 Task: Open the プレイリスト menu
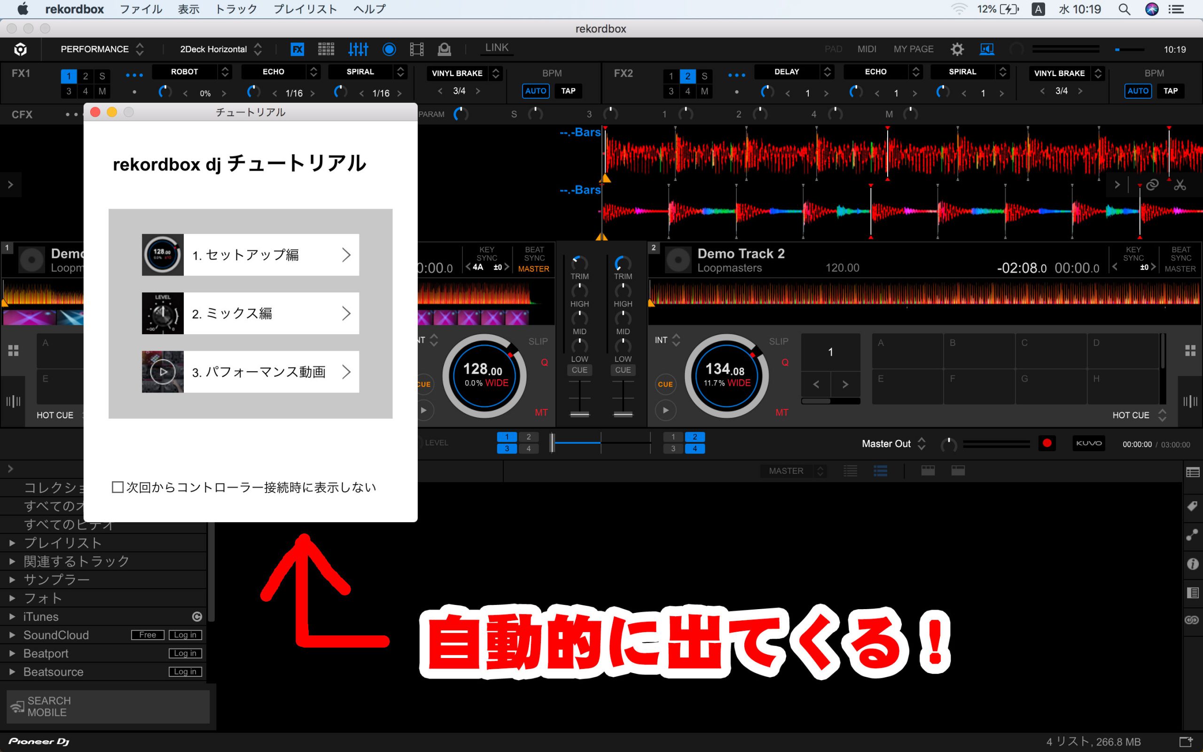[305, 9]
